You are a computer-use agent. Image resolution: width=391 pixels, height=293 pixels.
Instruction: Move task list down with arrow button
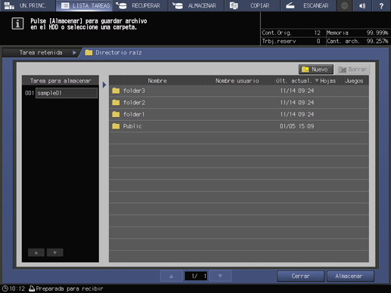(54, 252)
